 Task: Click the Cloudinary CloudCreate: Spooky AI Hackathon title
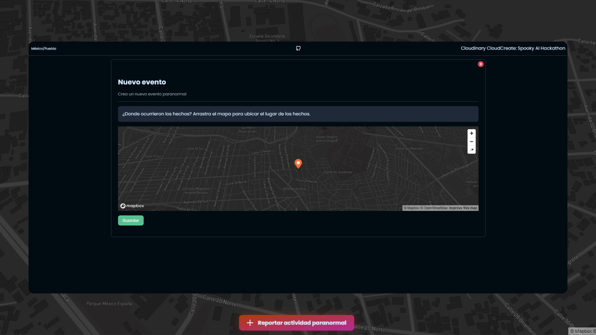click(513, 48)
